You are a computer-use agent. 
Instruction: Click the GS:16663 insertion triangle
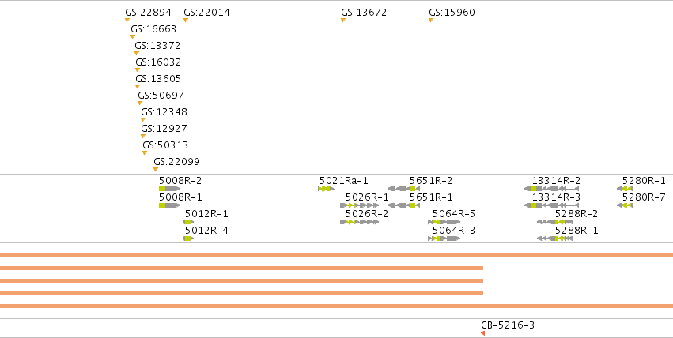[133, 37]
